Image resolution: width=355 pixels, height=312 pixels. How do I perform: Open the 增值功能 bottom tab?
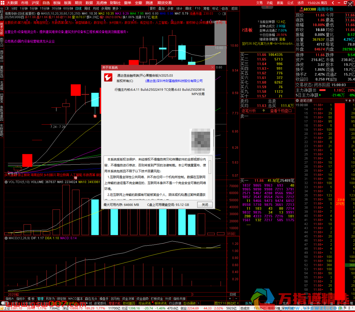[x=114, y=303]
